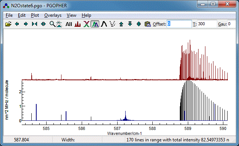
Task: Click the black lineshape curve icon
Action: pyautogui.click(x=104, y=24)
